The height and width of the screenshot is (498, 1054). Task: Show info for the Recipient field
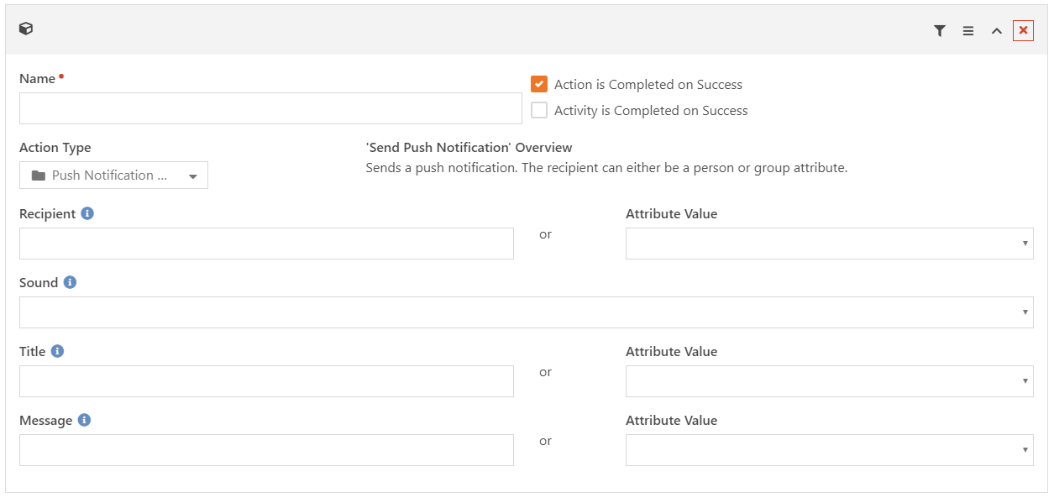(x=87, y=213)
